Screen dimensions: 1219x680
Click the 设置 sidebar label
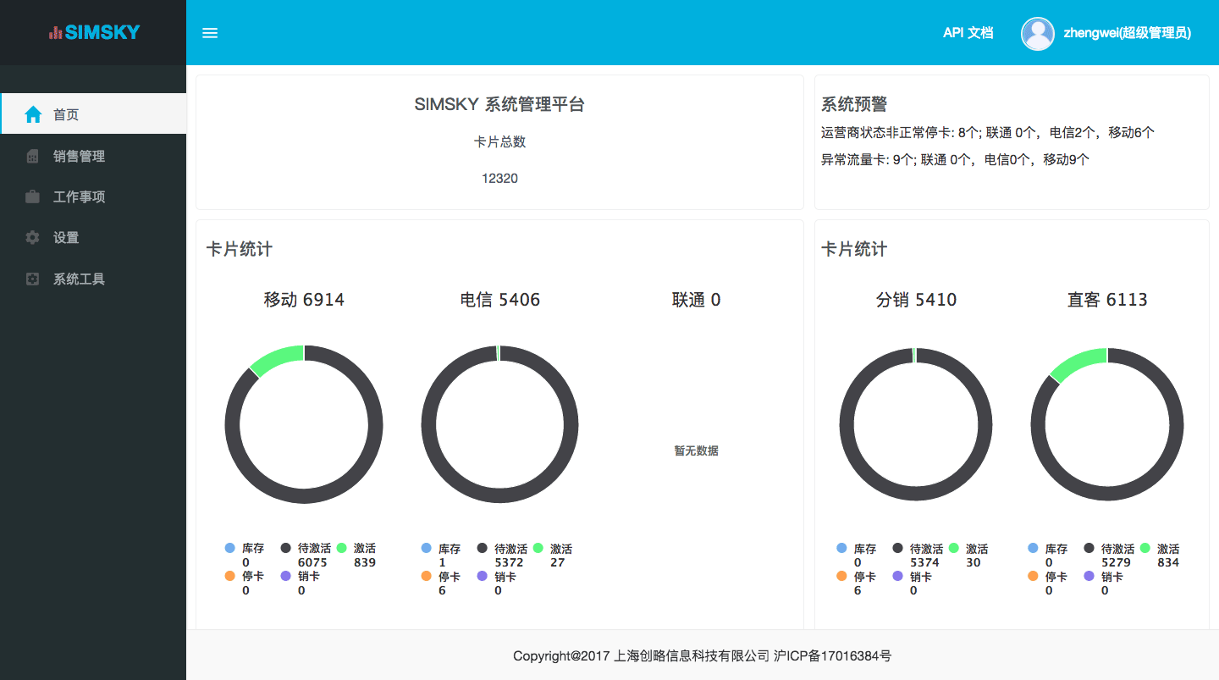tap(66, 238)
